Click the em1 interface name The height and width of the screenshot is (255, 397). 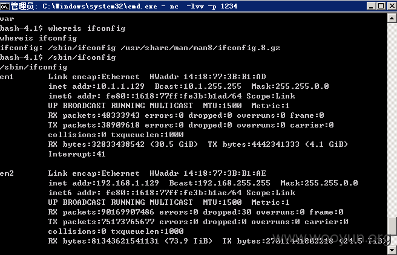tap(7, 77)
